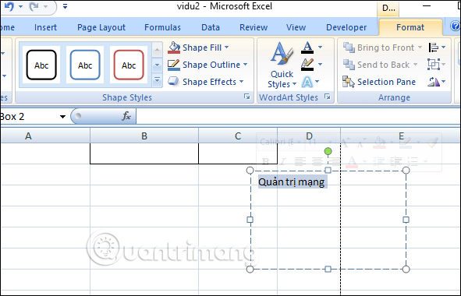
Task: Minimize the Excel window
Action: click(x=426, y=6)
